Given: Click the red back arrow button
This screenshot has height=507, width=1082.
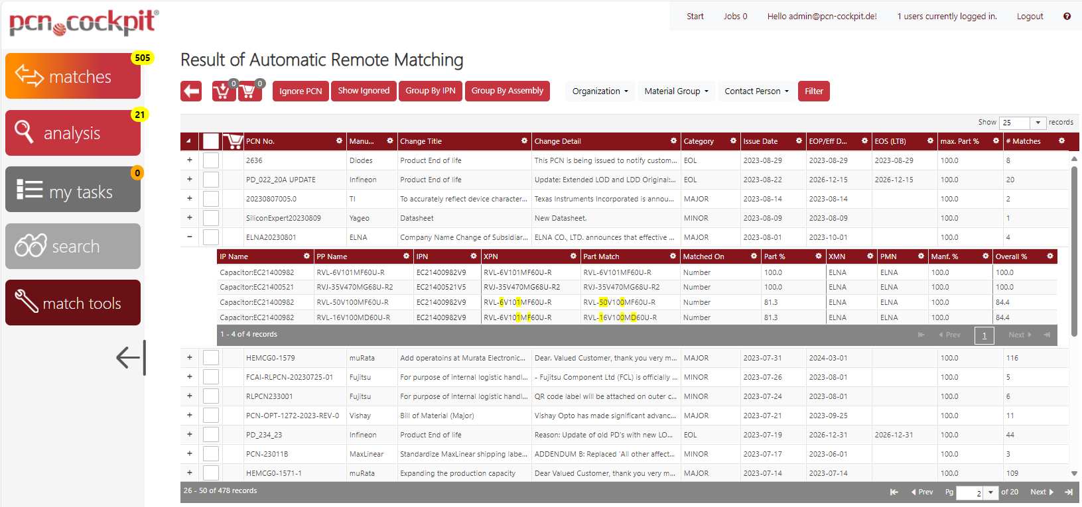Looking at the screenshot, I should pos(191,91).
